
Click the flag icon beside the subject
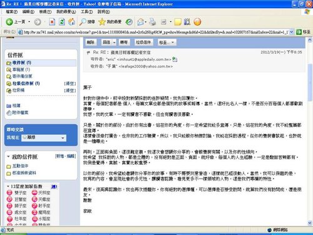88,53
